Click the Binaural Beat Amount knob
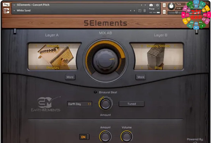Image resolution: width=211 pixels, height=143 pixels. (x=106, y=104)
